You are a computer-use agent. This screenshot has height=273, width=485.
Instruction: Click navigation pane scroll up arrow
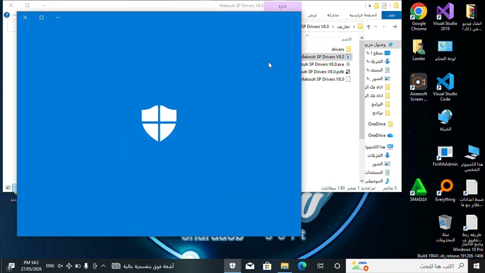(362, 38)
